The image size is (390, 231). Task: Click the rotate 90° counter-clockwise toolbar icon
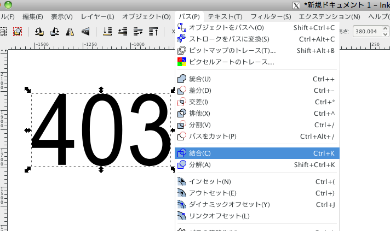(x=39, y=32)
